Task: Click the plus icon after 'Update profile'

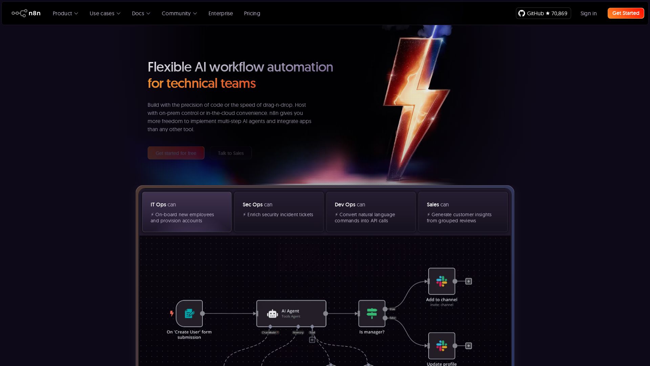Action: coord(469,346)
